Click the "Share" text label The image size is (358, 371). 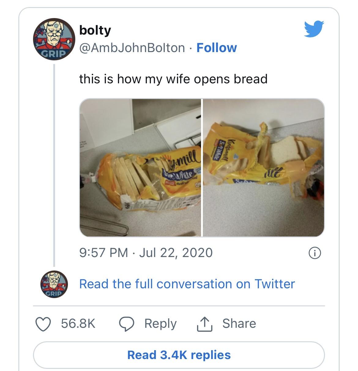(x=239, y=324)
